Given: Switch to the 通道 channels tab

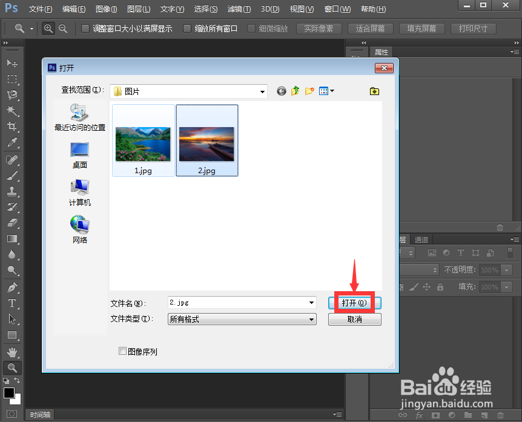Looking at the screenshot, I should coord(421,239).
